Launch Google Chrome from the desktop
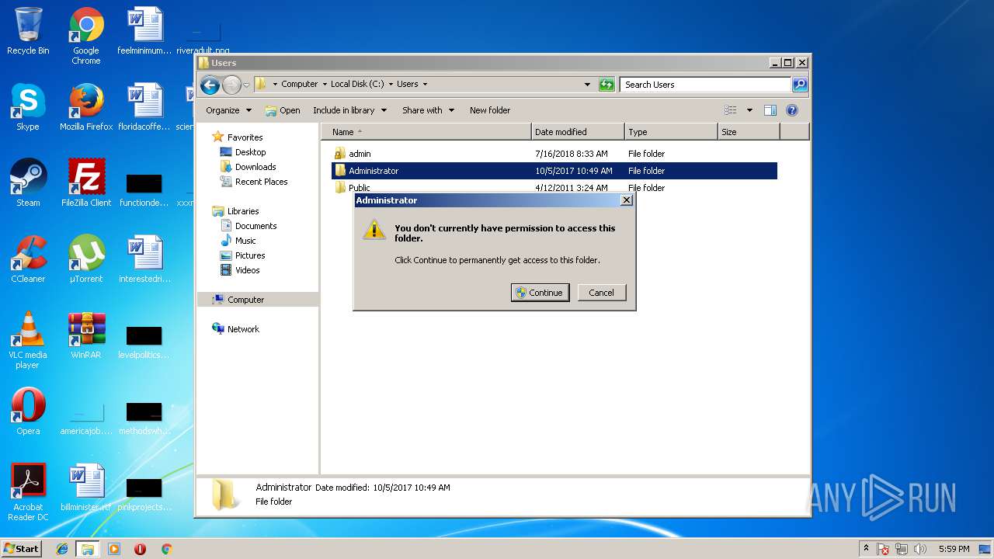The image size is (994, 559). [86, 36]
